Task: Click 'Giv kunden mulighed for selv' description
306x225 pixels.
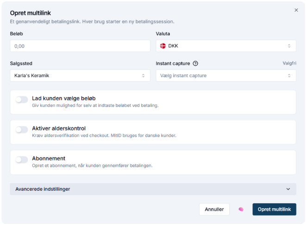Action: tap(95, 105)
